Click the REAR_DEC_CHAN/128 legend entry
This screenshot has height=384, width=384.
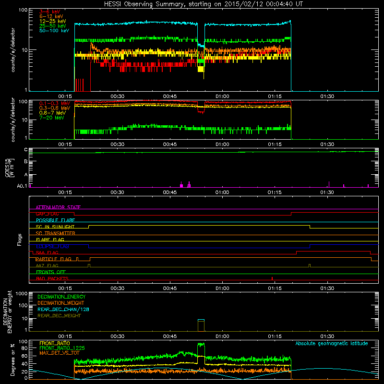click(63, 309)
